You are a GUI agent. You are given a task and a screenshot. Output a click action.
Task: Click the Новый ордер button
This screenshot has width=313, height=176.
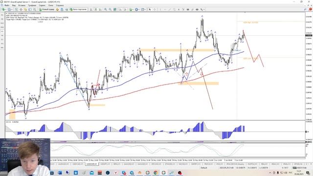pos(46,9)
